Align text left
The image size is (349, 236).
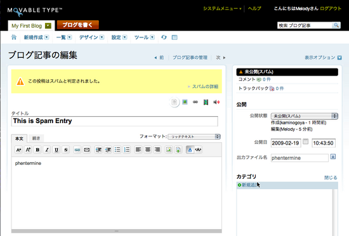(x=138, y=150)
